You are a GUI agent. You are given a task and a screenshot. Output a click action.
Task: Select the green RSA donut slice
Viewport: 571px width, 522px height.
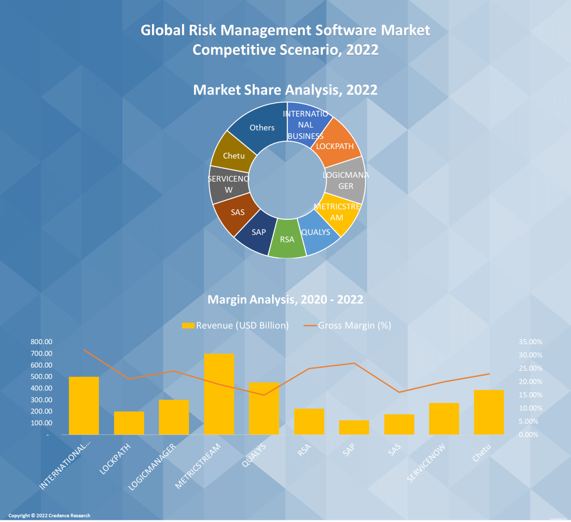(x=287, y=239)
